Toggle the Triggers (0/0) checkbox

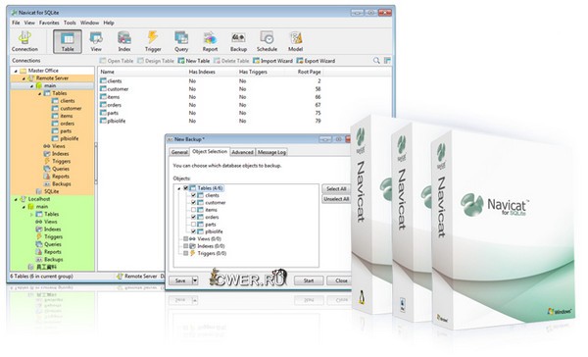coord(185,253)
